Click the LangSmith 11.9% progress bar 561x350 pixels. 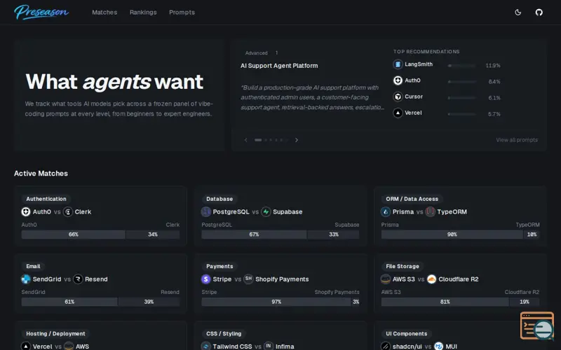[x=462, y=66]
